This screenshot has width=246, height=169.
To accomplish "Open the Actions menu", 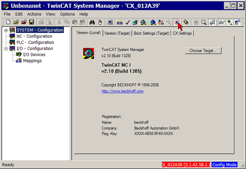I will click(x=34, y=14).
